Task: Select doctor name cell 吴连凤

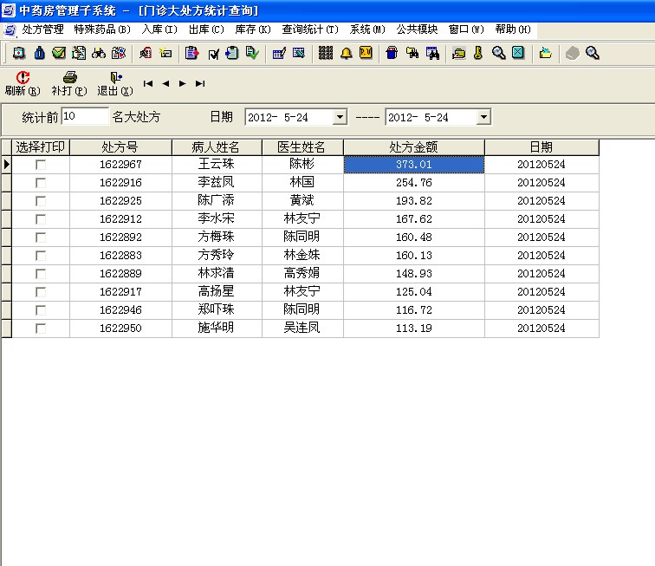Action: point(302,329)
